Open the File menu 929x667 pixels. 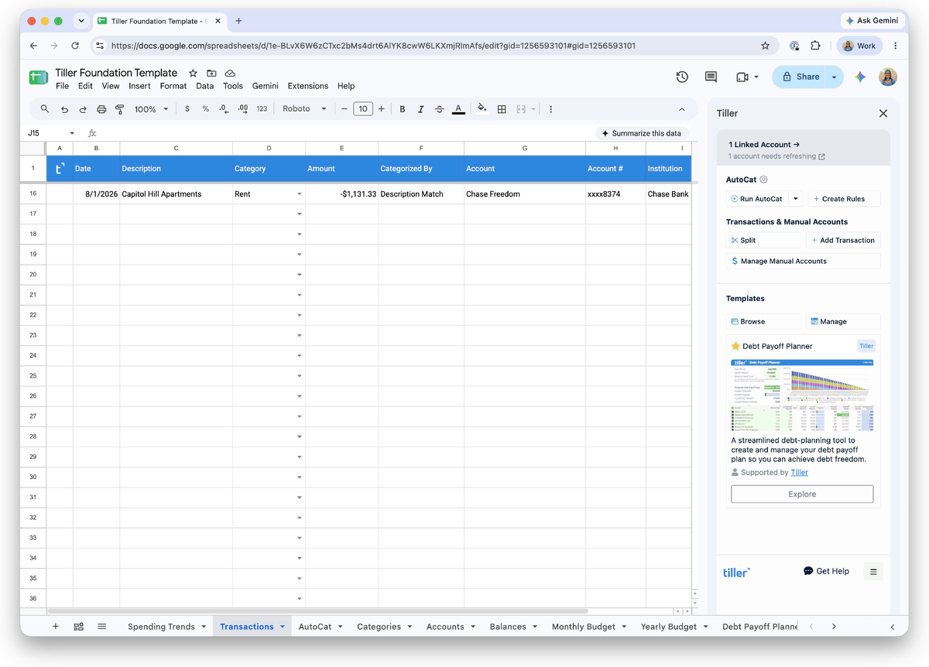[62, 86]
